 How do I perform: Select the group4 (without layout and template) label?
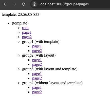52,83
